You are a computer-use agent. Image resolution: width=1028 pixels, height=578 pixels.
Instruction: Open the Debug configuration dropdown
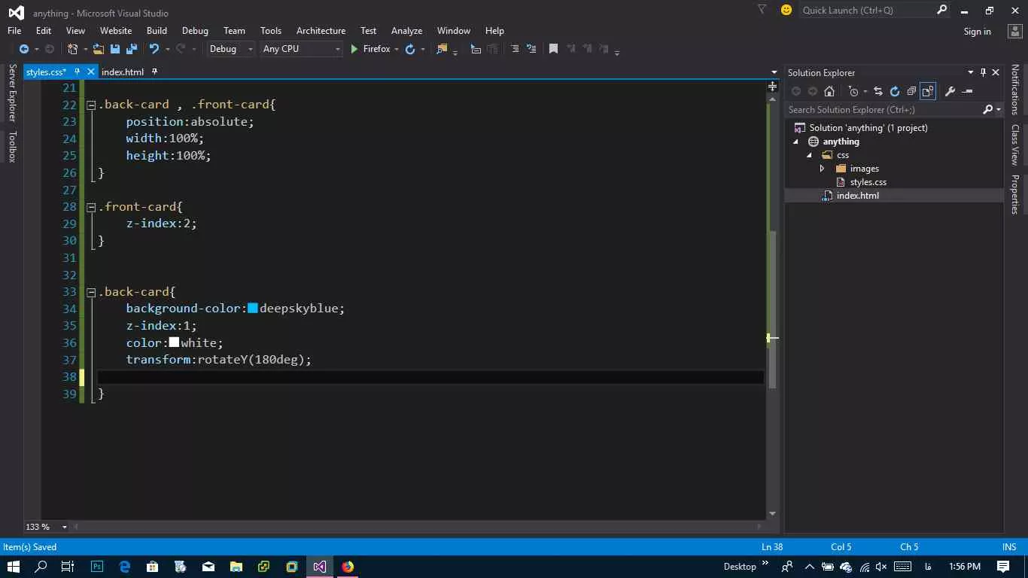click(232, 49)
